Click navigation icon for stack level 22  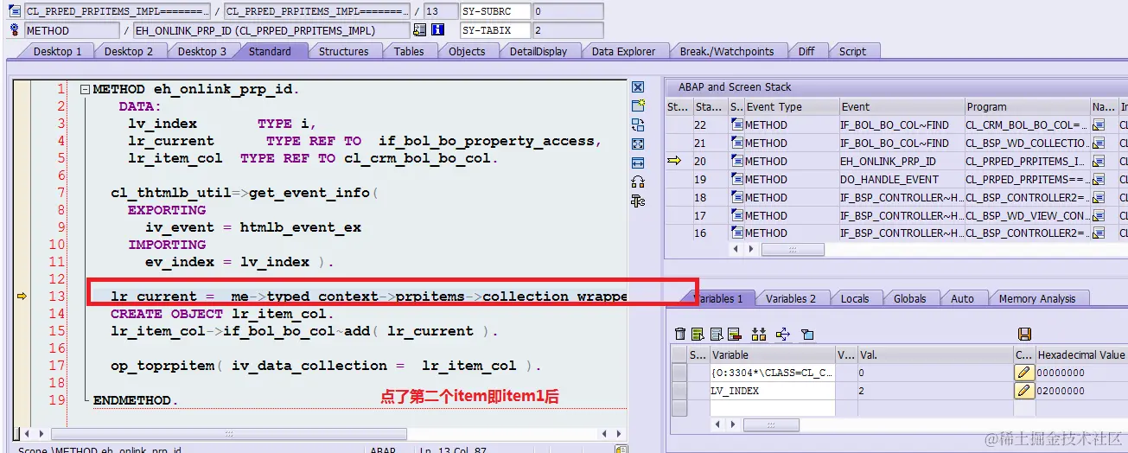click(x=1099, y=124)
